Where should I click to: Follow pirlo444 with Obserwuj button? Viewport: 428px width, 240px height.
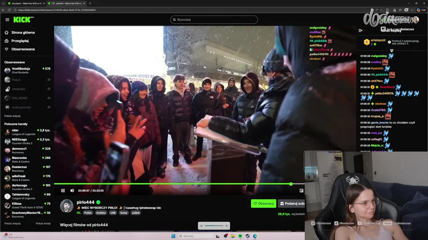263,203
